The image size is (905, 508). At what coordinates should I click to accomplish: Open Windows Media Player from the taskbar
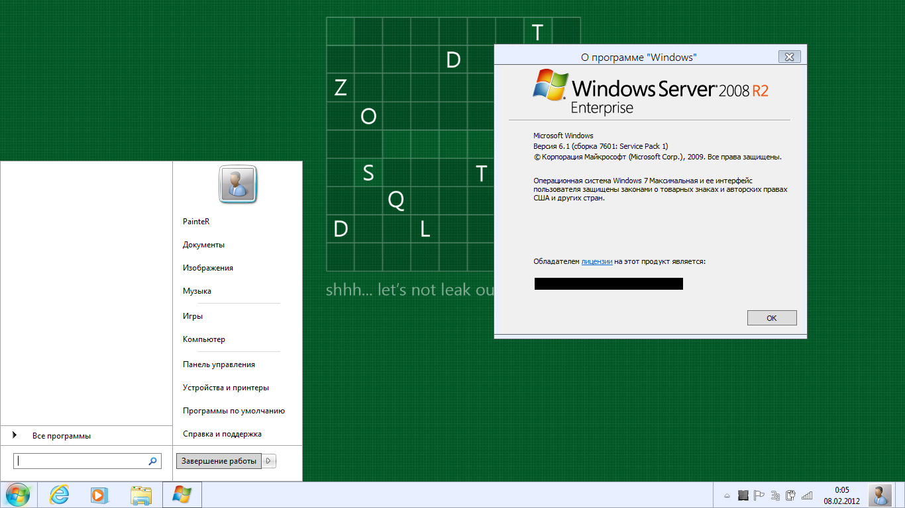point(98,495)
